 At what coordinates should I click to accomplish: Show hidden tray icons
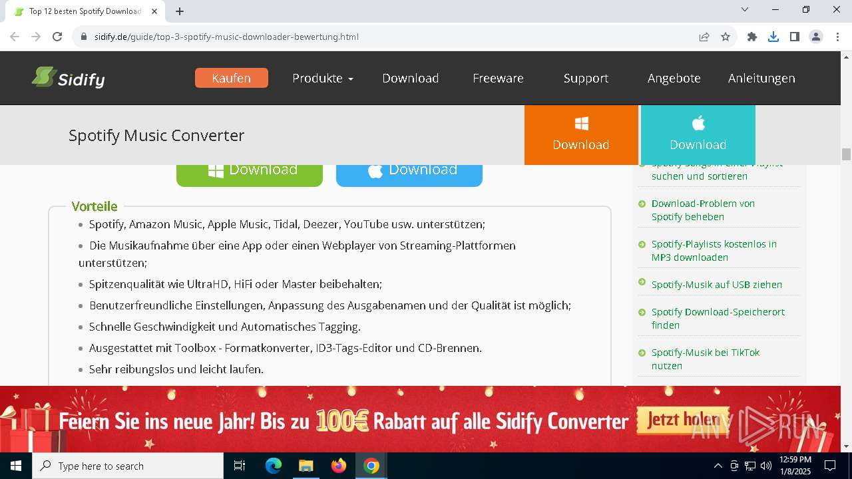[x=718, y=466]
